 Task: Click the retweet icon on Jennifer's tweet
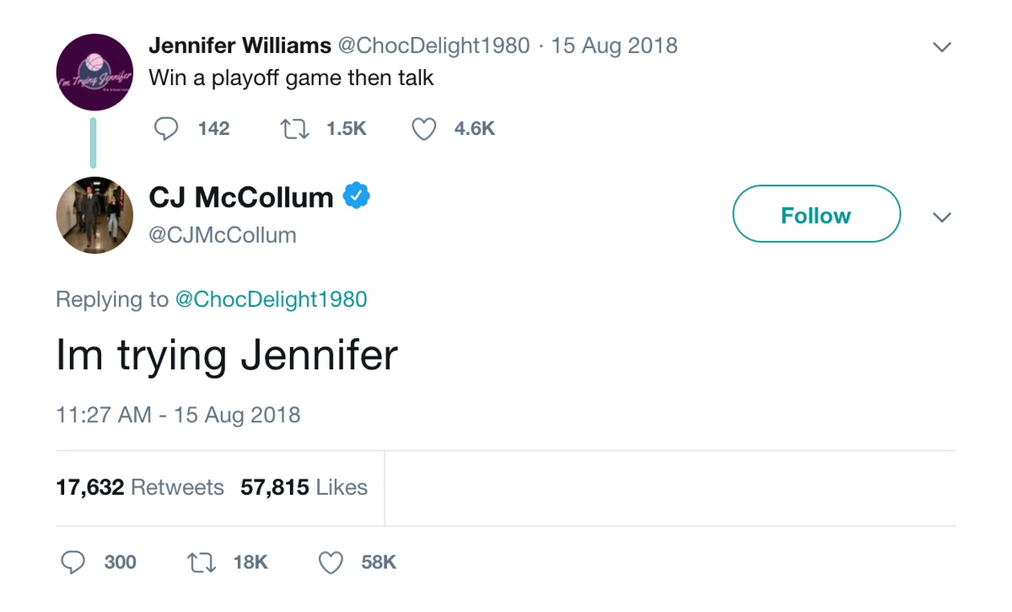293,128
